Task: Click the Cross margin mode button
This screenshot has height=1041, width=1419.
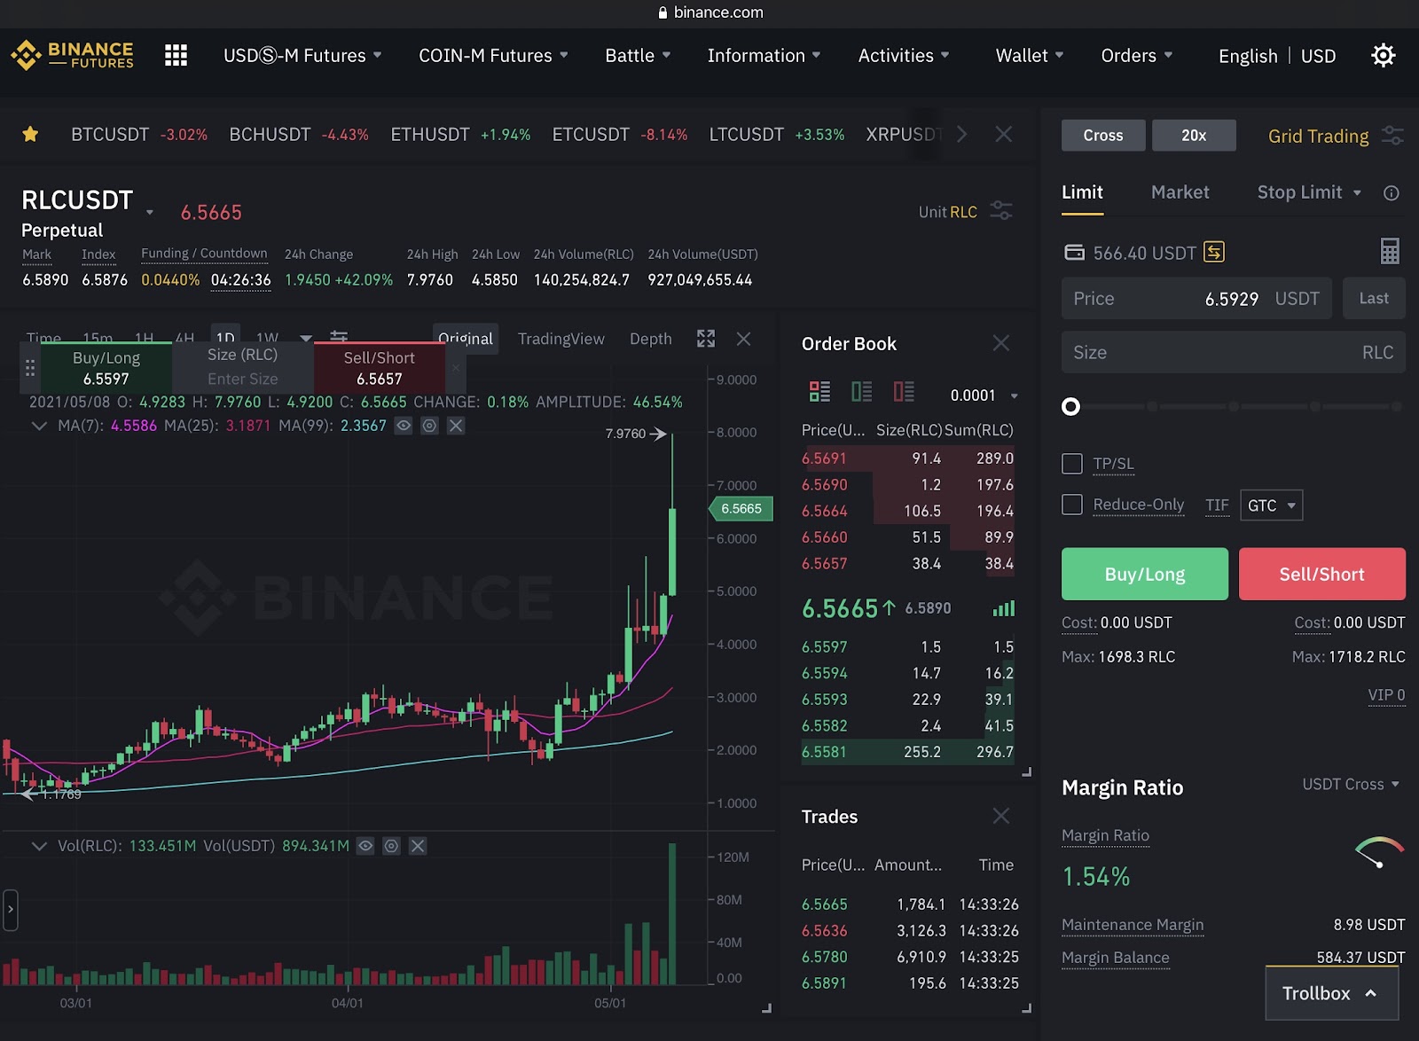Action: click(x=1103, y=135)
